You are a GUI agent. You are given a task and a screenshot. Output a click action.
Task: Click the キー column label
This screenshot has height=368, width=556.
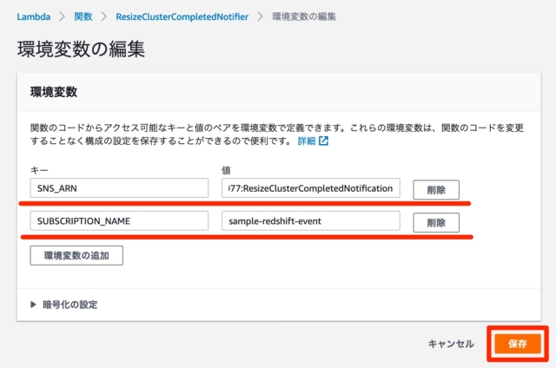click(x=39, y=170)
